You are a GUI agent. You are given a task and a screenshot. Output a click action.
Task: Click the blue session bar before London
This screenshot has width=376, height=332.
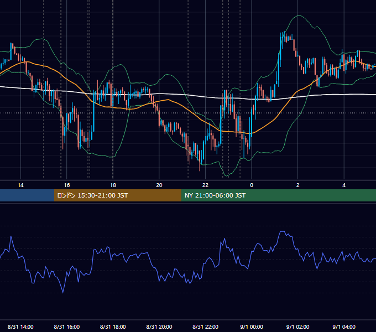click(x=27, y=195)
